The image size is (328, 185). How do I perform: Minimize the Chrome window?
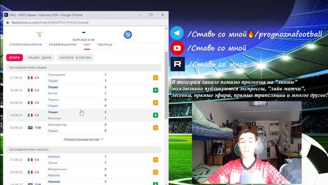coord(139,15)
